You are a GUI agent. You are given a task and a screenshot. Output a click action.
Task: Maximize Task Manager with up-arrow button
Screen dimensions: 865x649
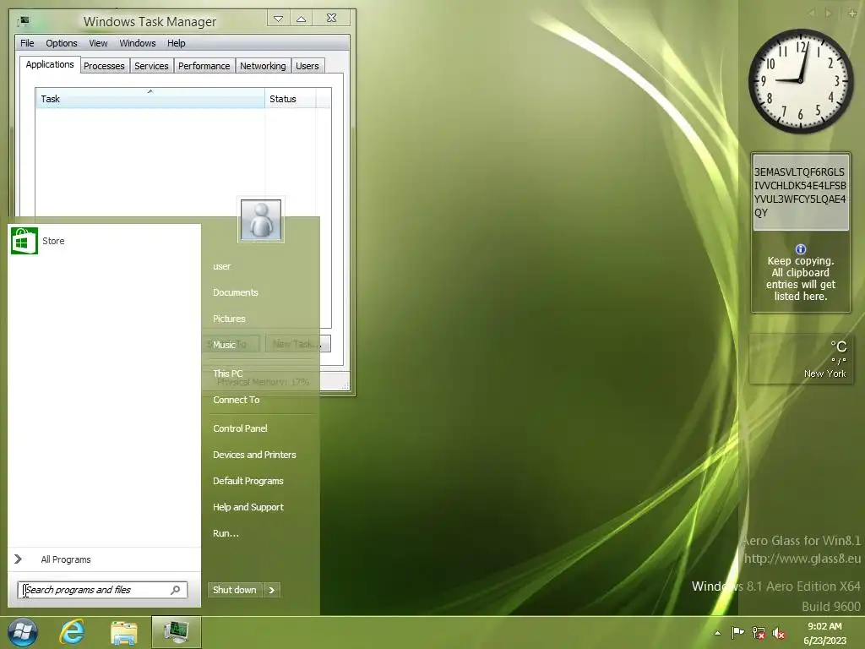[x=302, y=19]
